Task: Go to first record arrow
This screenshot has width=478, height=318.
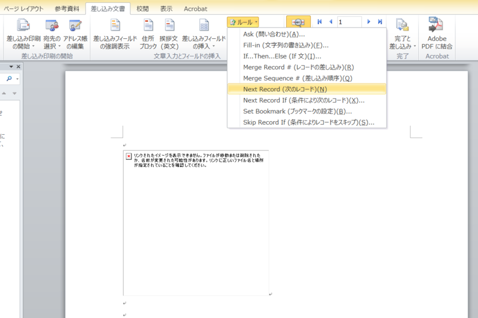Action: pos(320,21)
